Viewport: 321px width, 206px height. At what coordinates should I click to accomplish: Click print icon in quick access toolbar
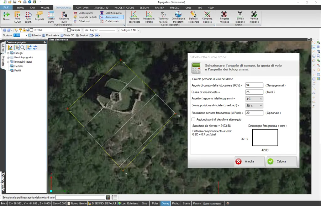pyautogui.click(x=25, y=2)
